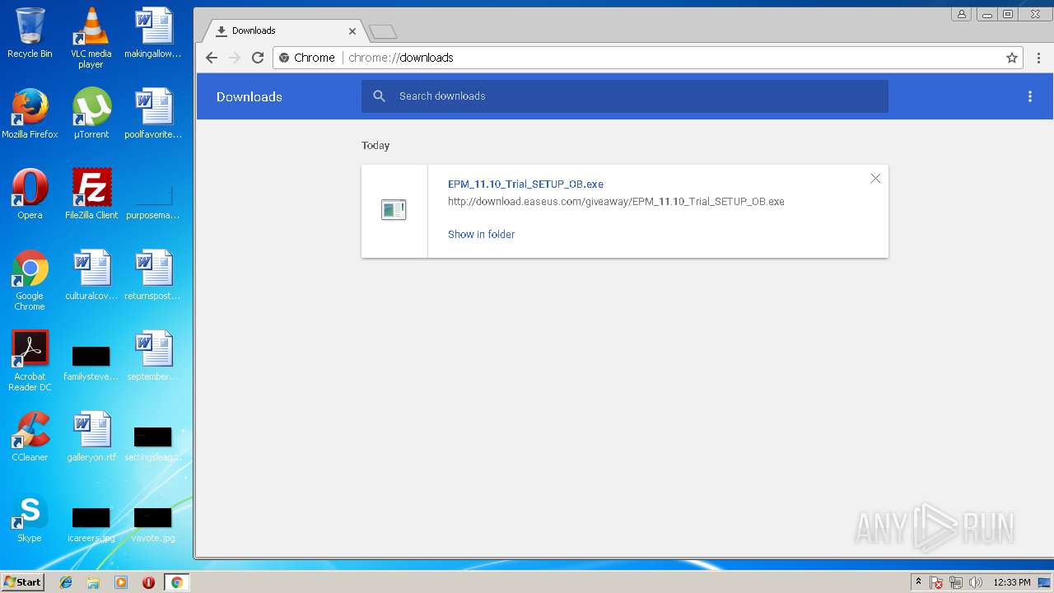Image resolution: width=1054 pixels, height=593 pixels.
Task: Open the Action Center flag icon
Action: [x=936, y=582]
